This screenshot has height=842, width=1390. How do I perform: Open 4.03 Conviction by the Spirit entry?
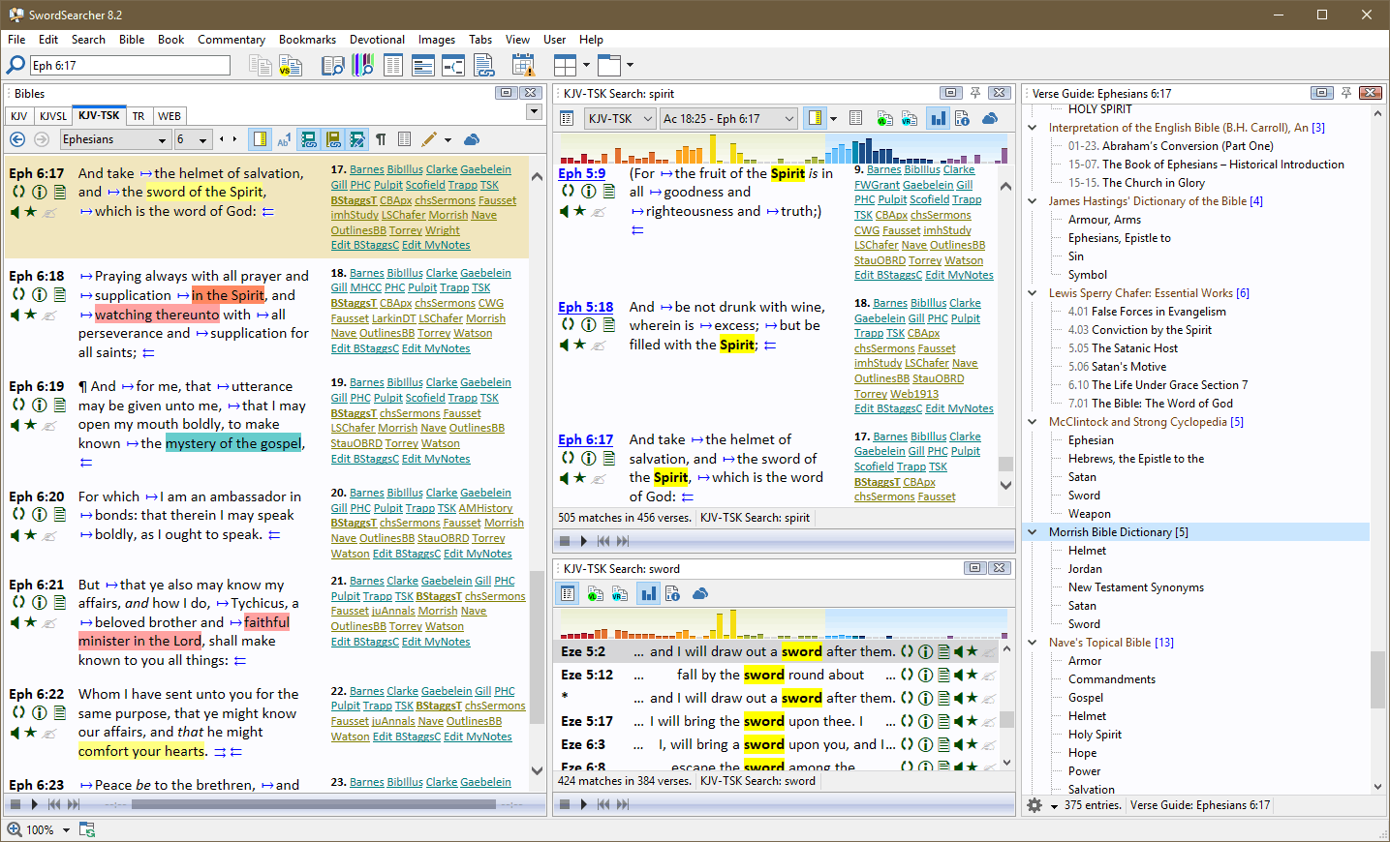(1139, 330)
